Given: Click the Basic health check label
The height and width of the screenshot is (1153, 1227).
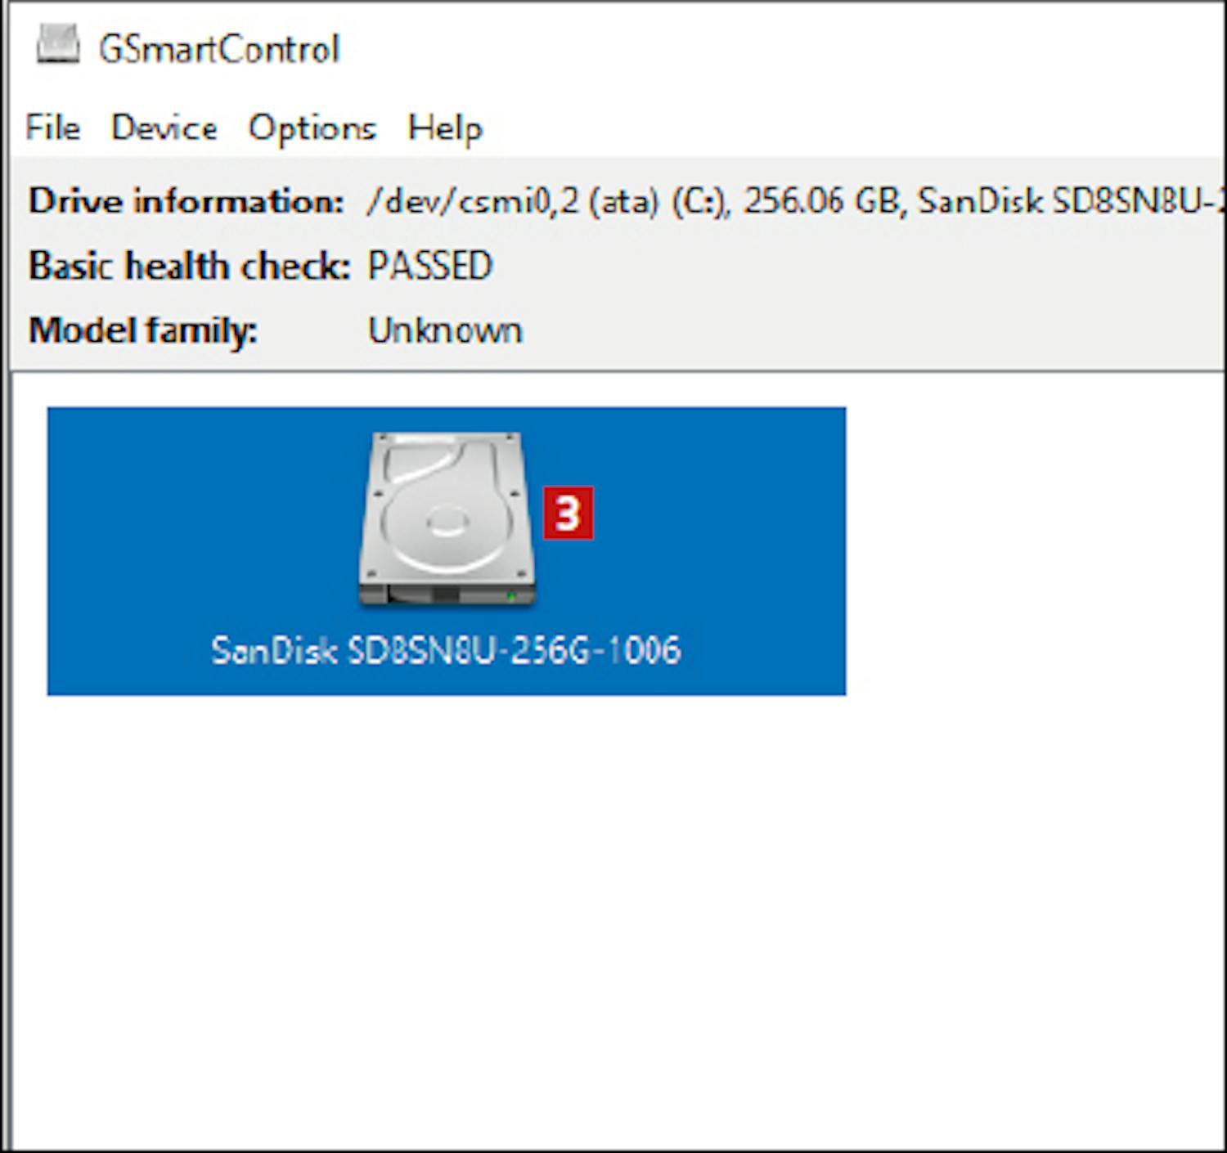Looking at the screenshot, I should click(x=190, y=266).
